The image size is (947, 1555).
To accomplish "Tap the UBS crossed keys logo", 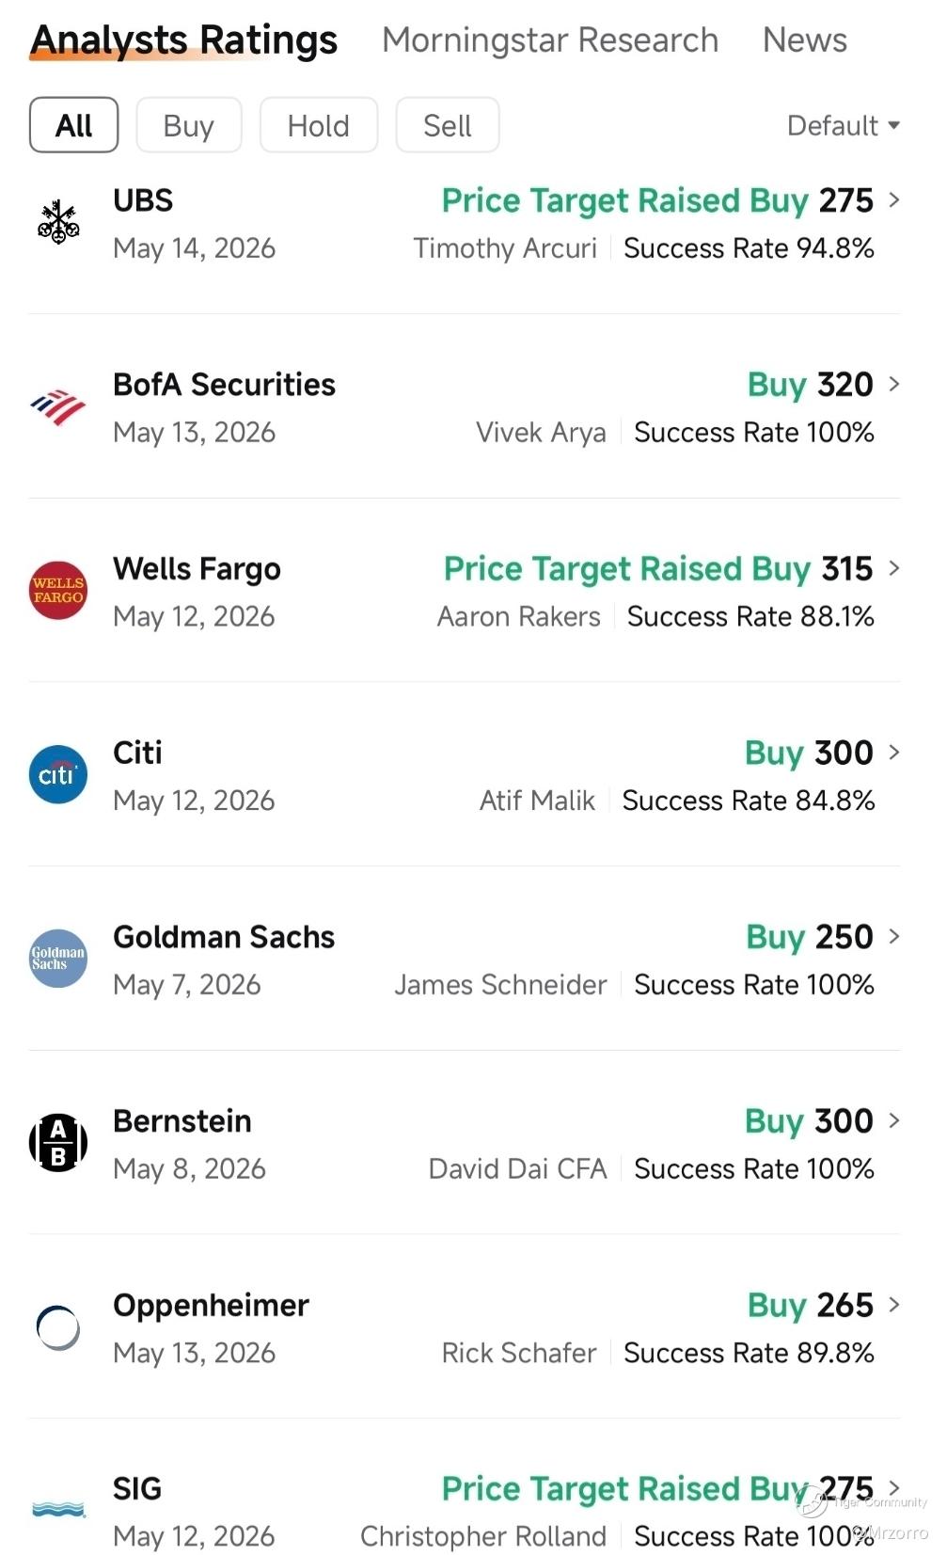I will click(x=58, y=222).
